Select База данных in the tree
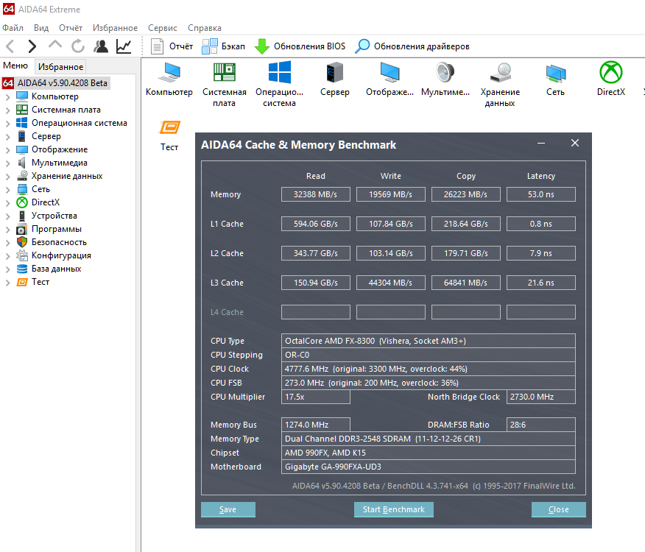This screenshot has height=552, width=645. pyautogui.click(x=57, y=269)
